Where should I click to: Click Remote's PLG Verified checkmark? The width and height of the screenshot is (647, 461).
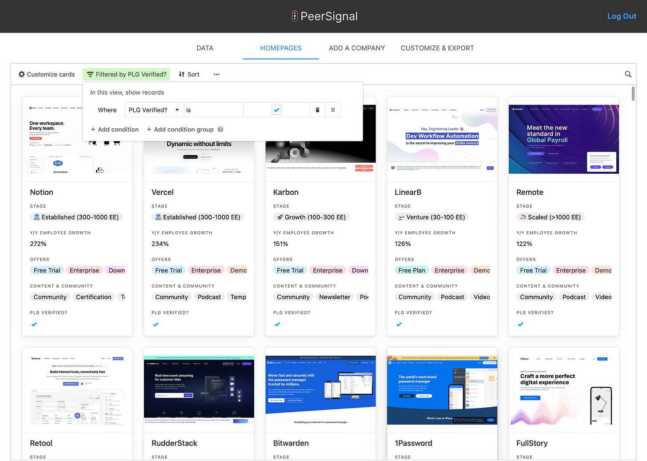(520, 325)
